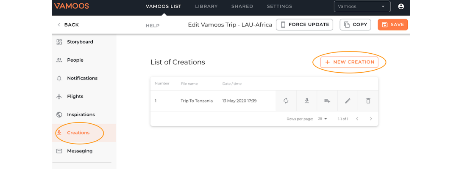This screenshot has width=462, height=169.
Task: Open the Settings tab
Action: pyautogui.click(x=279, y=6)
